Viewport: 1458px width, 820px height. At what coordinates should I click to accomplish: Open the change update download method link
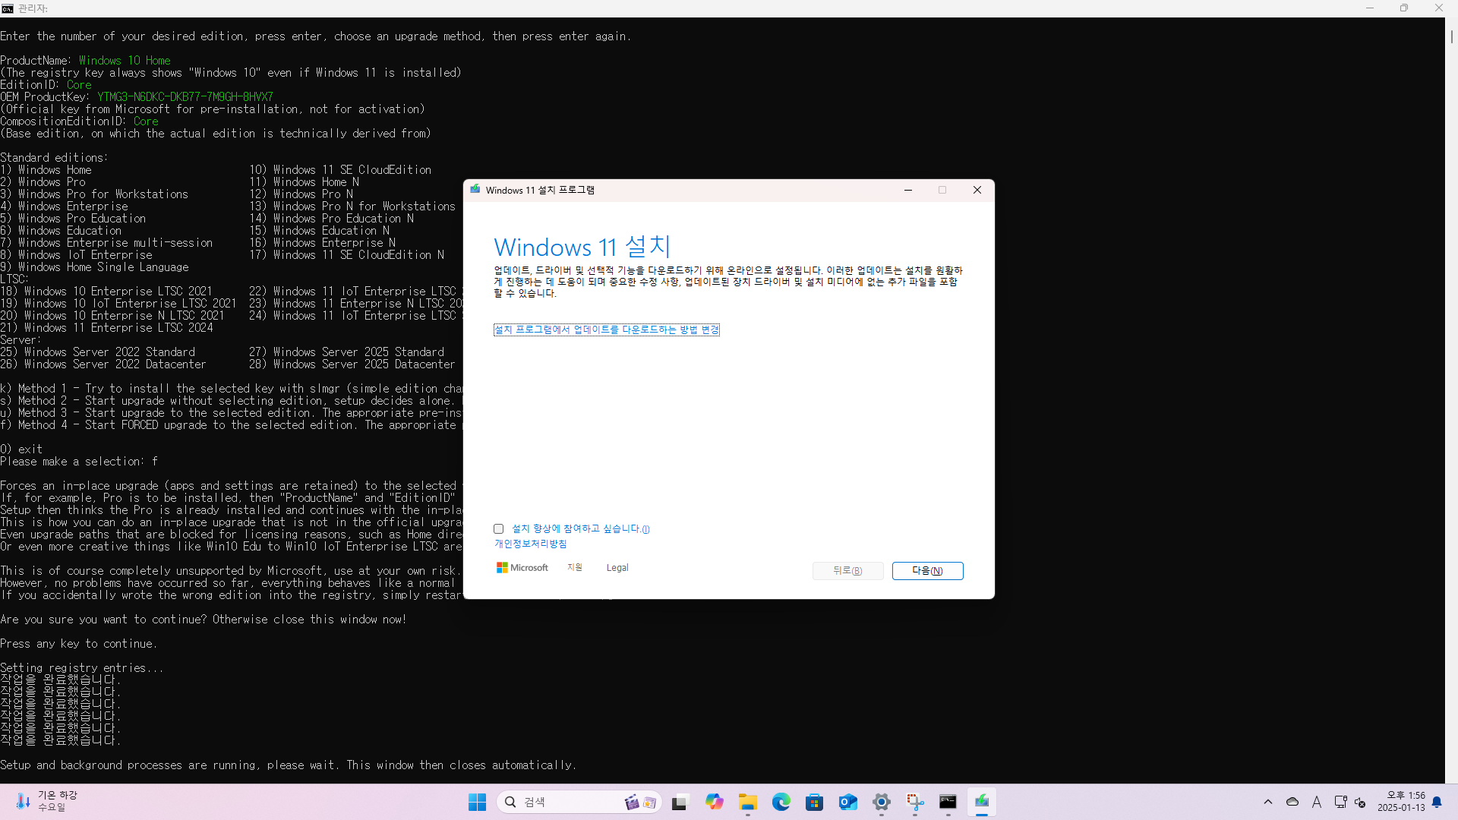click(x=606, y=330)
